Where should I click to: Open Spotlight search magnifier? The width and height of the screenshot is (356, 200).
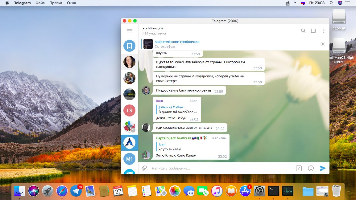(x=331, y=3)
